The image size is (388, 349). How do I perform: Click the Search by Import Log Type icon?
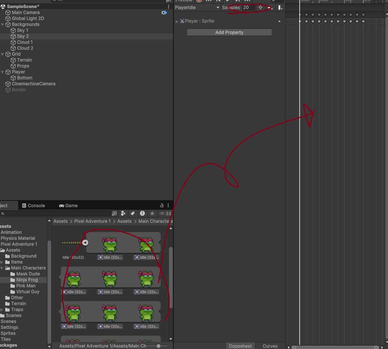click(142, 213)
